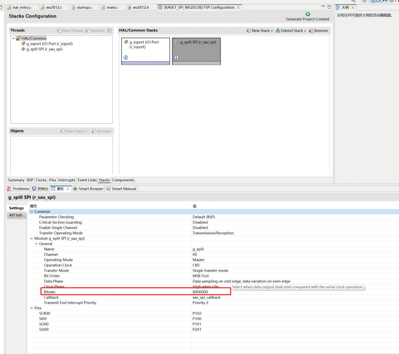Select the g_spi0 SPI stack block
399x354 pixels.
tap(196, 51)
